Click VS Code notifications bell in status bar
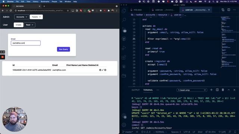The height and width of the screenshot is (134, 239). [235, 132]
